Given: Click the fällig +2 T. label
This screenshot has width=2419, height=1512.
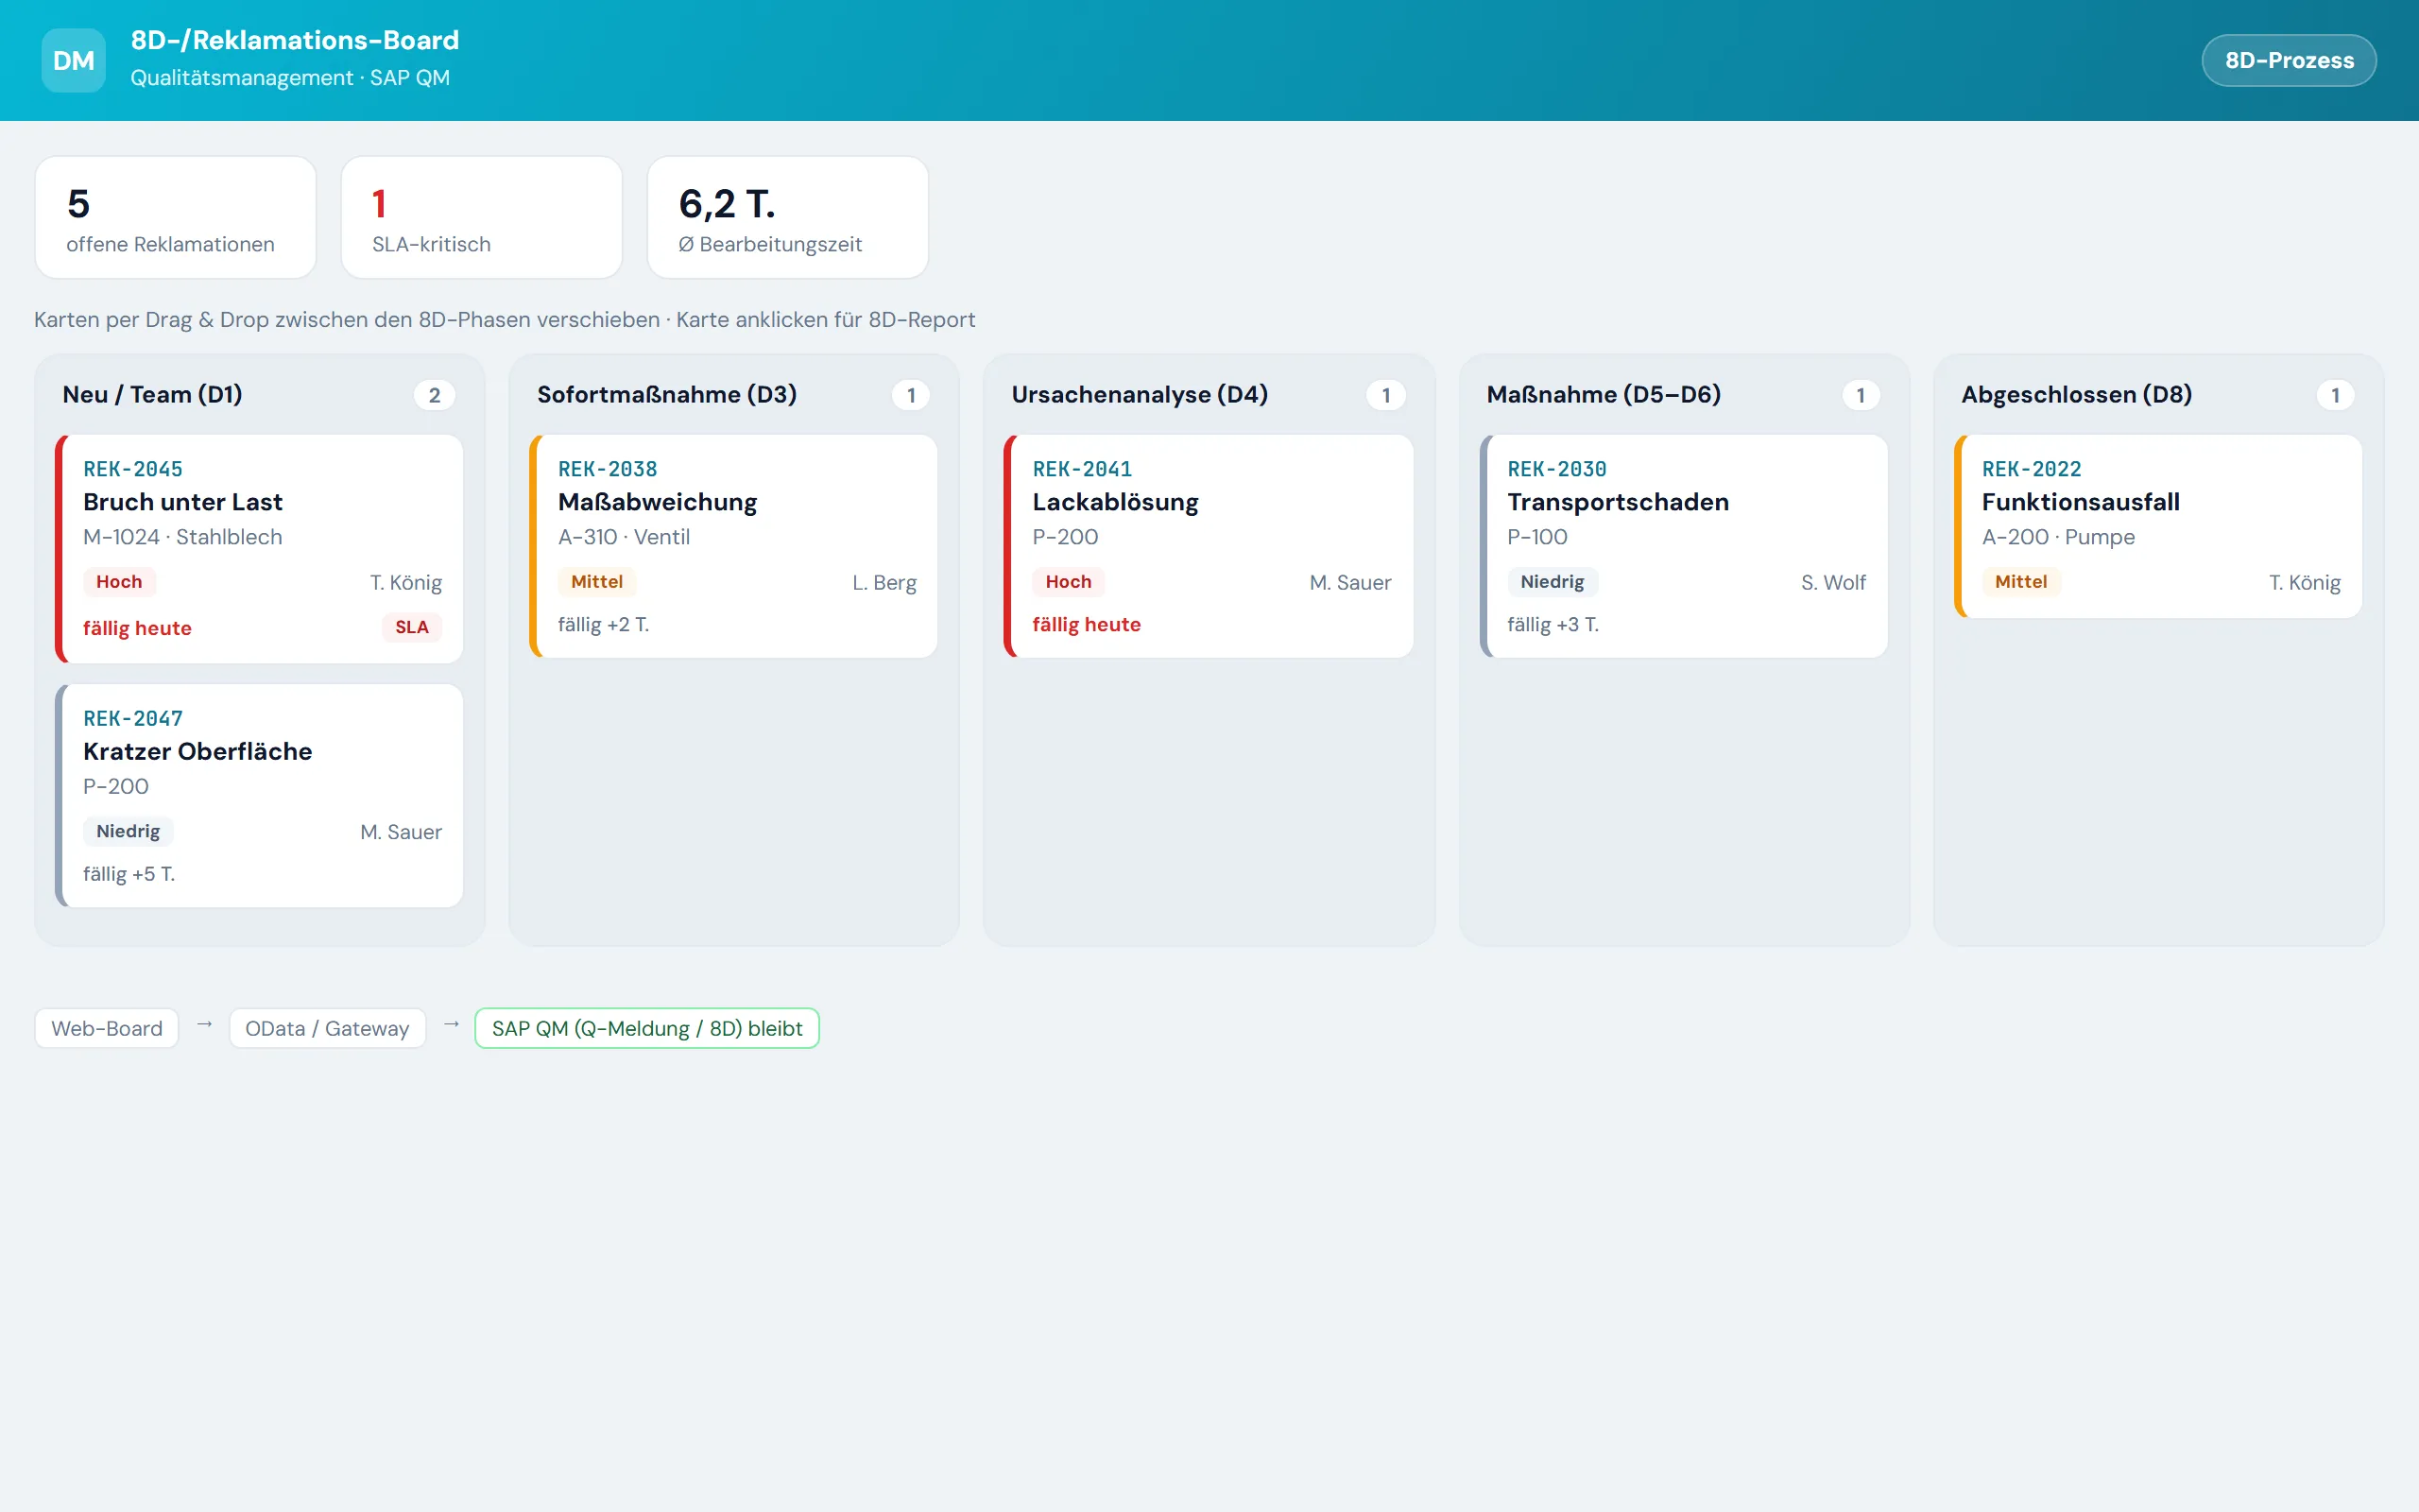Looking at the screenshot, I should [604, 624].
